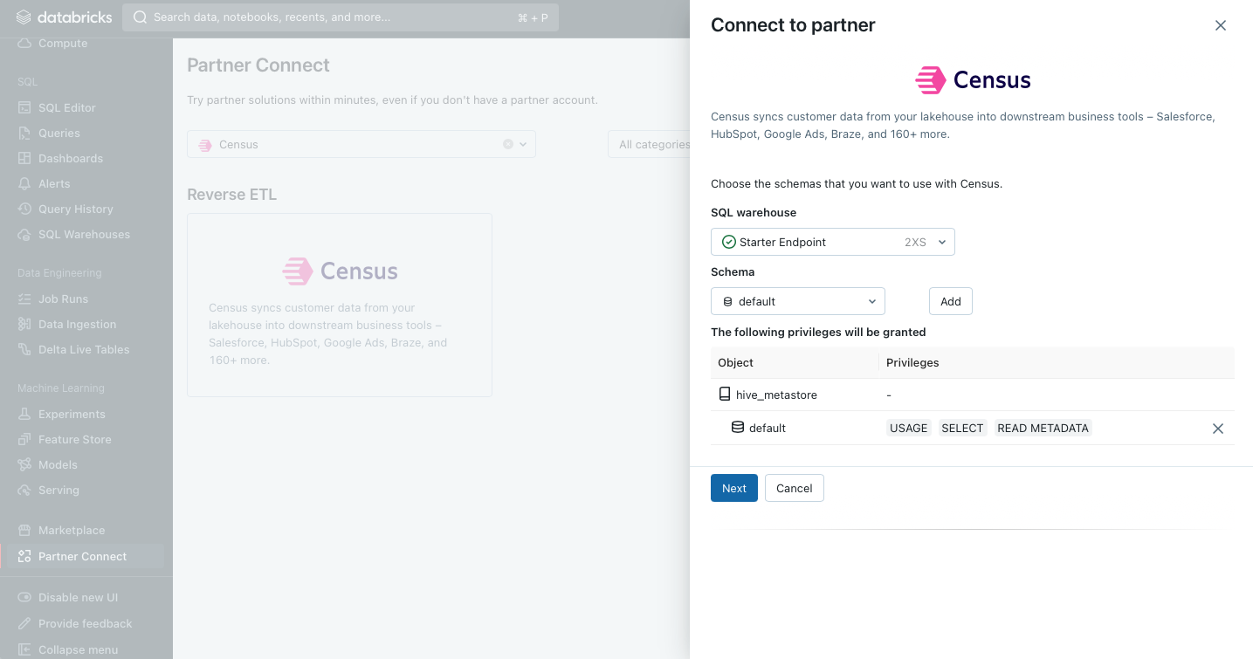1253x659 pixels.
Task: Click the SQL Editor sidebar icon
Action: click(24, 107)
